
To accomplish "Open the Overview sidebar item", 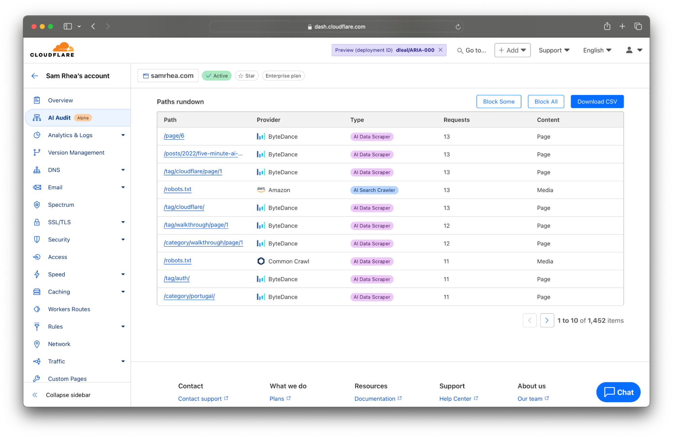I will 60,100.
